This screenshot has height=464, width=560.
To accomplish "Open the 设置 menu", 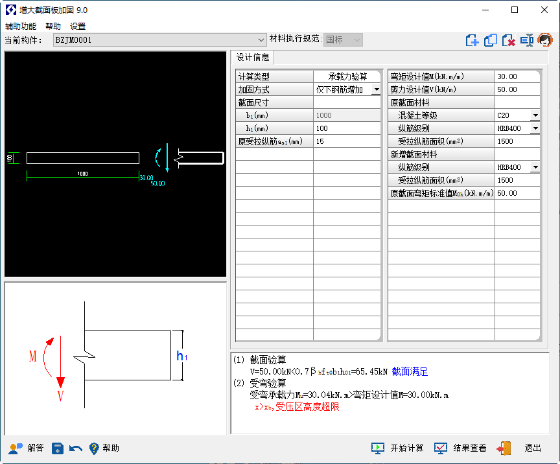I will click(x=78, y=27).
